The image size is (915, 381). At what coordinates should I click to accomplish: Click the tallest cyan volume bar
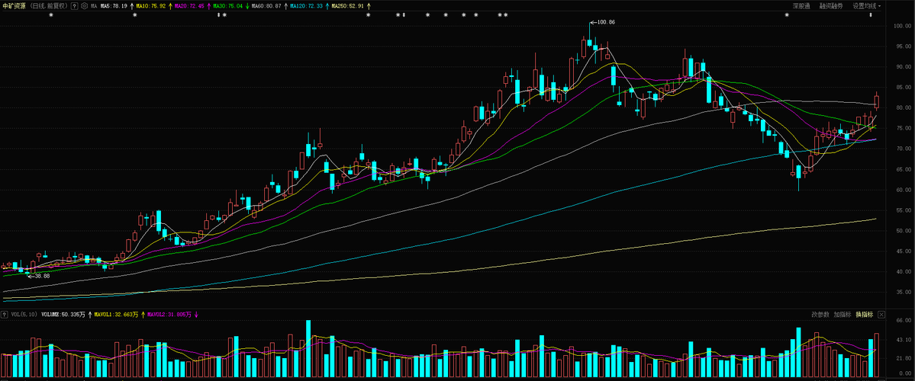[x=308, y=348]
